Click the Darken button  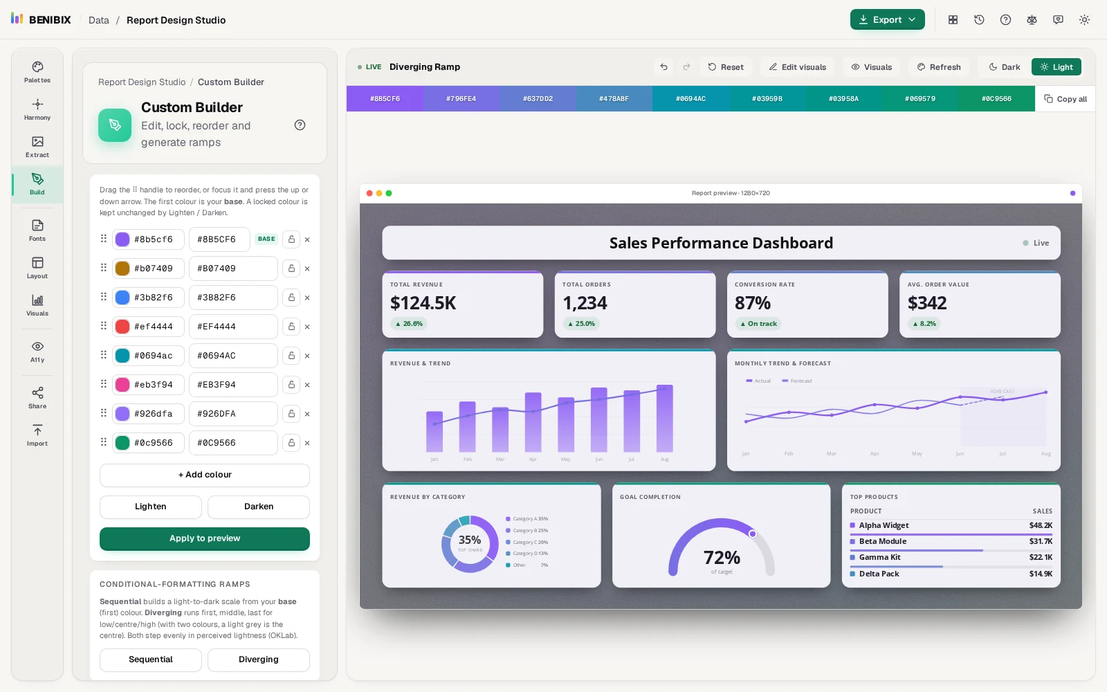pos(259,507)
